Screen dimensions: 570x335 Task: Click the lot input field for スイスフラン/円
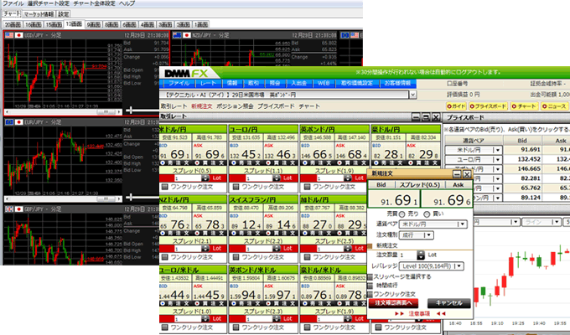tap(259, 249)
